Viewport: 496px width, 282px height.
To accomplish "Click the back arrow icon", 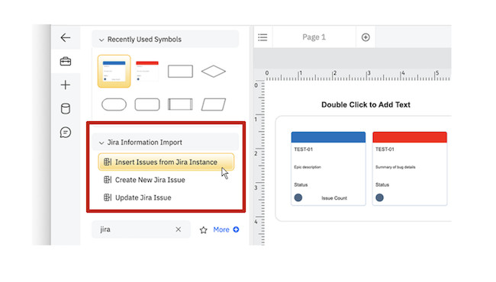I will (x=66, y=37).
